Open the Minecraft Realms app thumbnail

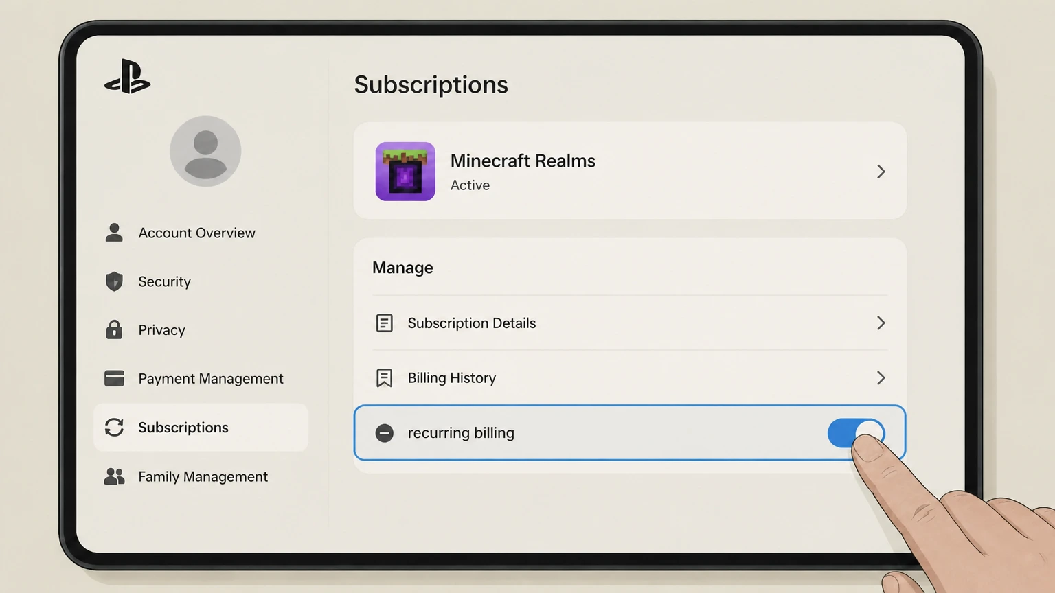point(405,172)
